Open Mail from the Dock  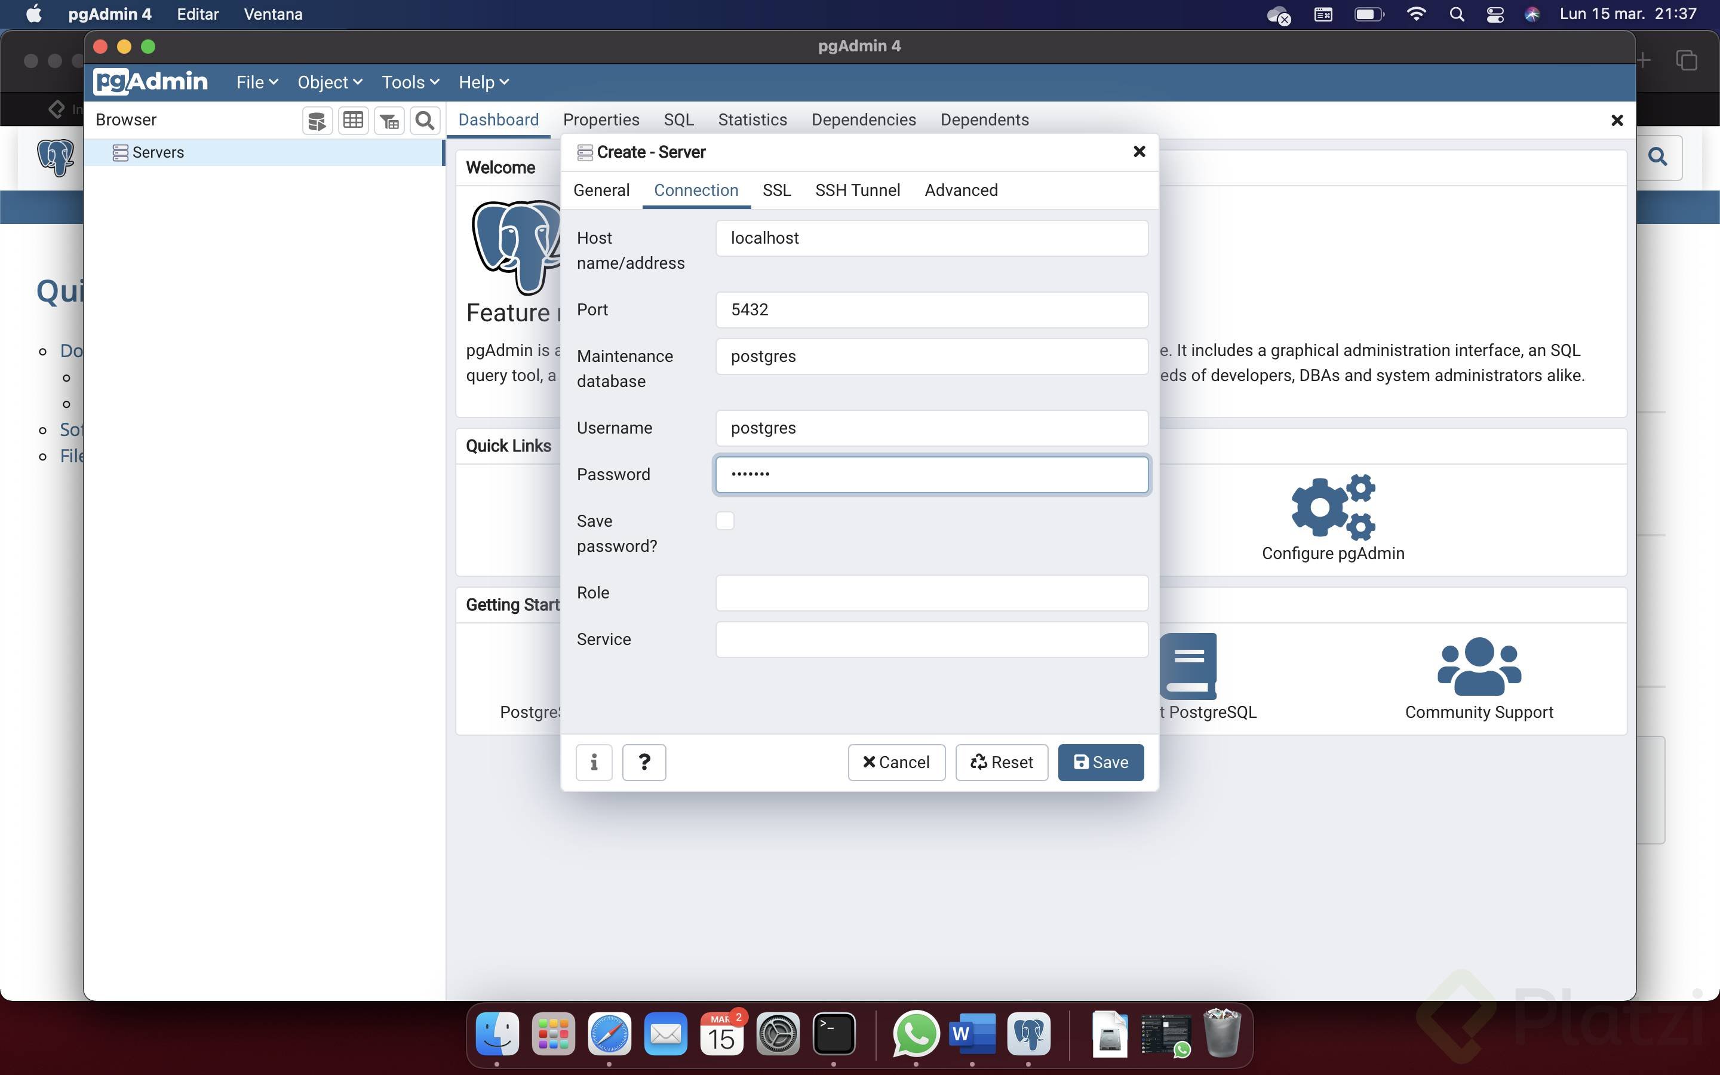tap(665, 1033)
